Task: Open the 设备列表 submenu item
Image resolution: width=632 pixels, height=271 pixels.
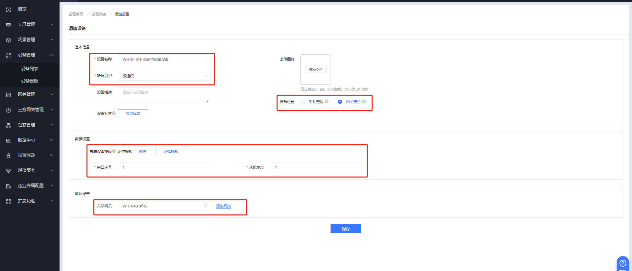Action: [29, 69]
